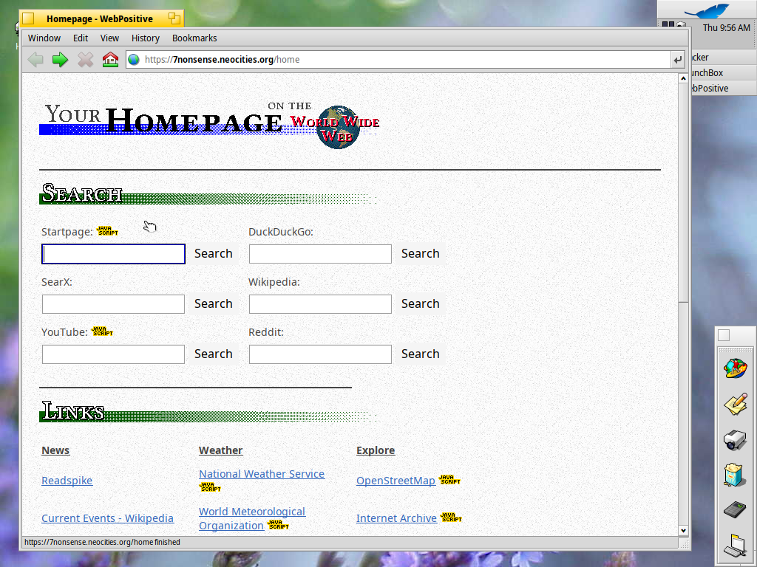Focus the Startpage search input

(113, 254)
